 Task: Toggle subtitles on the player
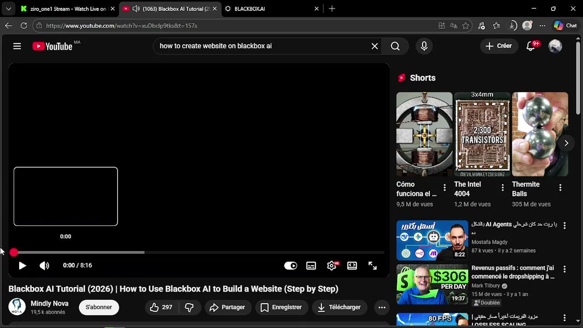[x=311, y=266]
